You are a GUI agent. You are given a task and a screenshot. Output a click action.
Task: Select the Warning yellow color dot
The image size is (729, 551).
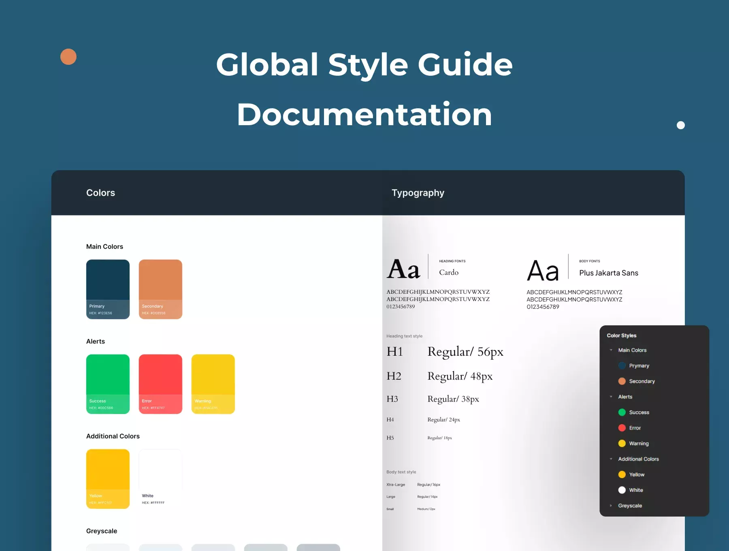[622, 443]
